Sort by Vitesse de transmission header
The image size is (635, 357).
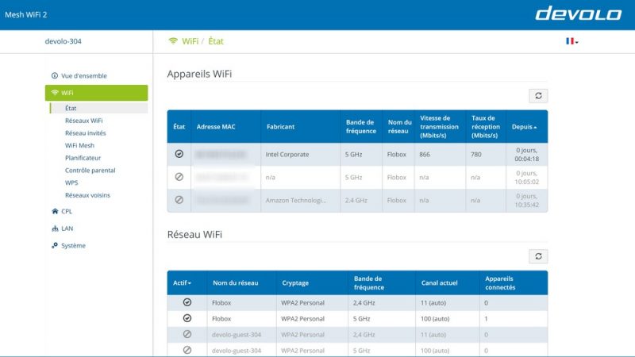(439, 127)
